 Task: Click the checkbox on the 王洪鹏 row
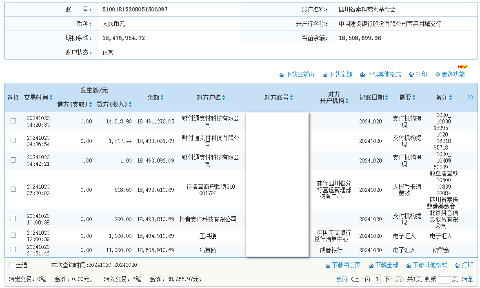pos(13,235)
